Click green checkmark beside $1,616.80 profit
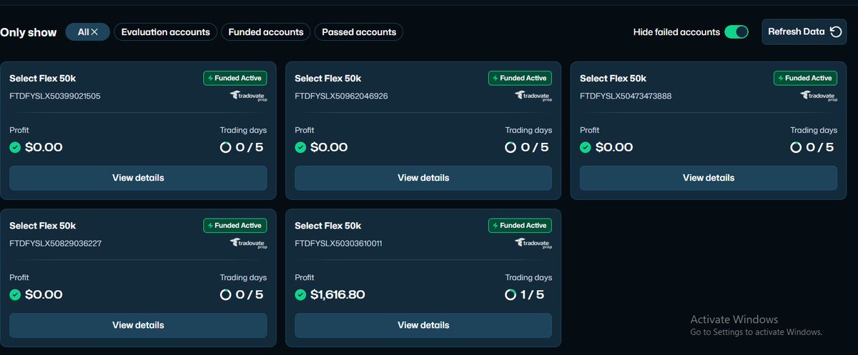 pos(300,294)
